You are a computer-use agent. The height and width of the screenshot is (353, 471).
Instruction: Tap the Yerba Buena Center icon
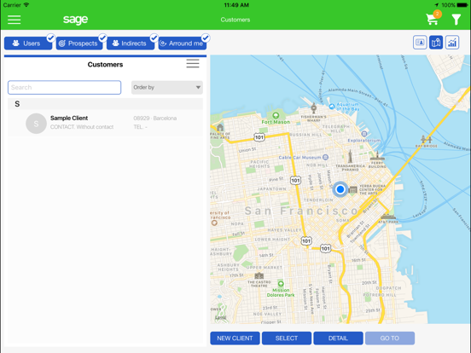click(x=353, y=189)
